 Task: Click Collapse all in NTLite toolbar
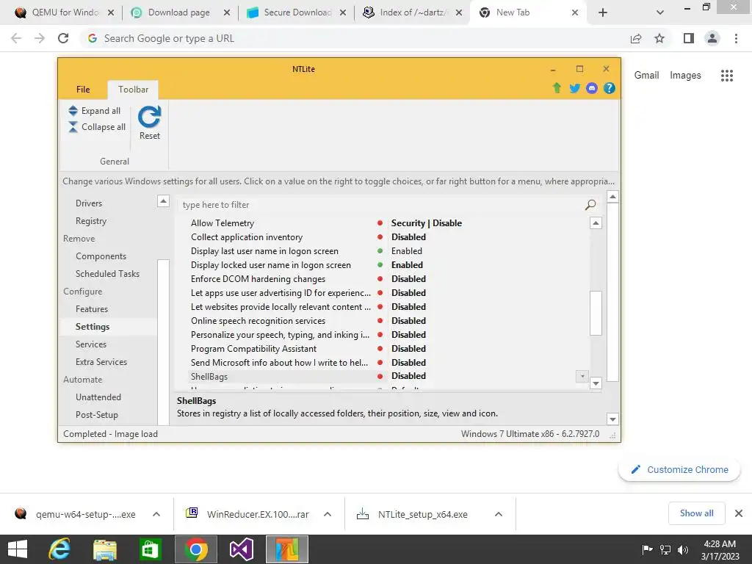pos(97,127)
